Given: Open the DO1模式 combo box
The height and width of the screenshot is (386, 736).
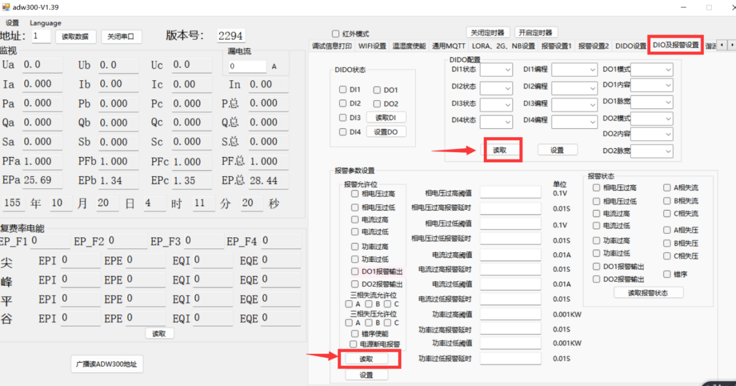Looking at the screenshot, I should point(652,70).
